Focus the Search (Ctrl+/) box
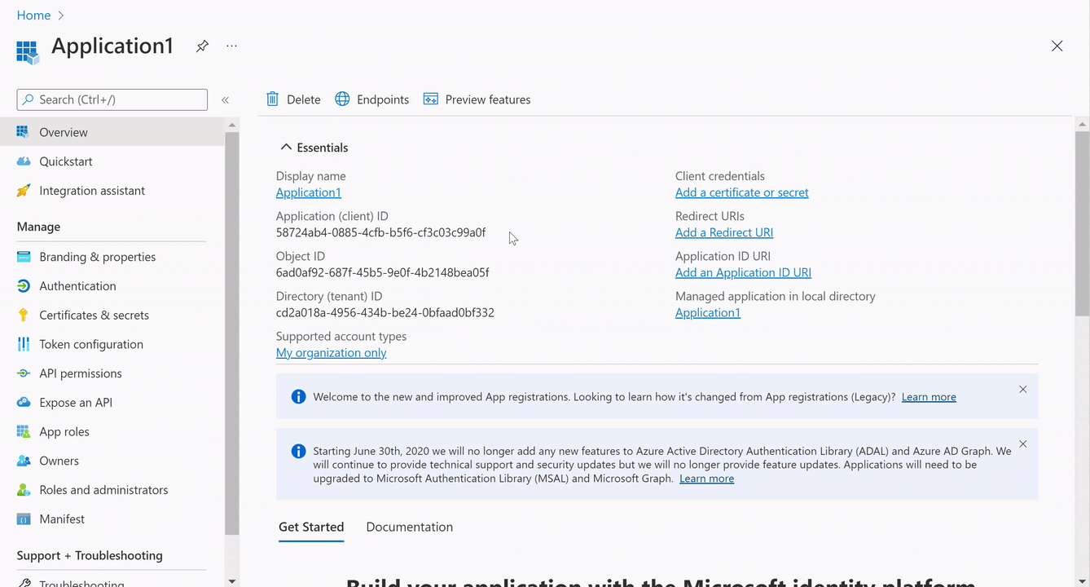 pos(112,99)
